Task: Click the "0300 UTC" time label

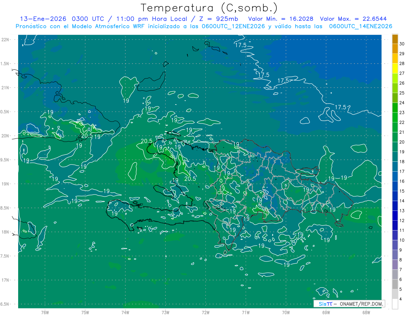Action: point(87,19)
